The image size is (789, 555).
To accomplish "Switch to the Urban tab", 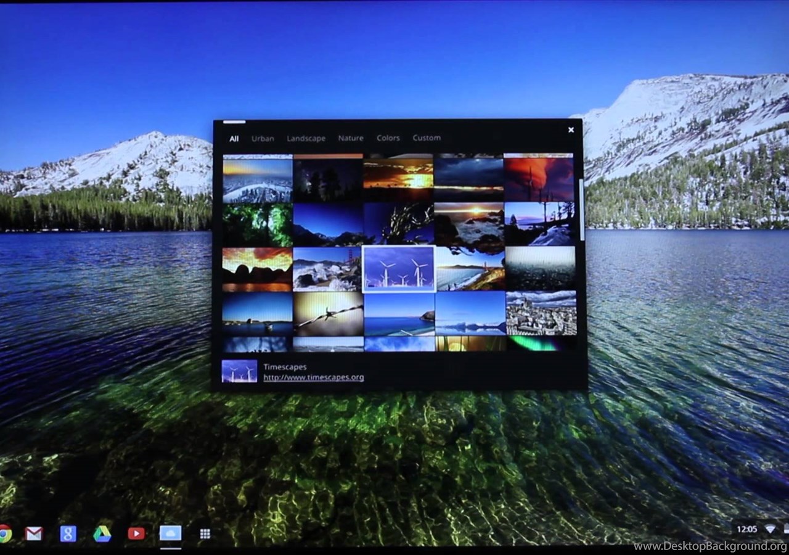I will pyautogui.click(x=263, y=138).
